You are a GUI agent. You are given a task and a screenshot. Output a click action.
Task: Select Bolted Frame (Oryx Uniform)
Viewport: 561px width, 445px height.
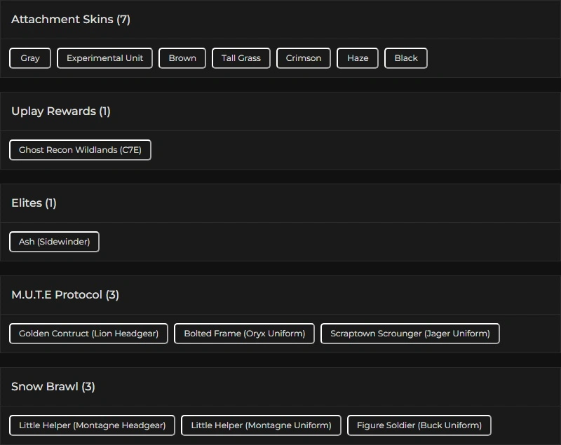[x=244, y=334]
